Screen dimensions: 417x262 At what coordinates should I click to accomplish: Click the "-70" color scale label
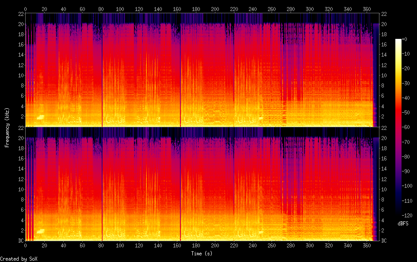point(406,142)
